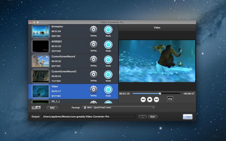Viewport: 226px width, 141px height.
Task: Click remaining time -00:00:57
Action: [189, 94]
